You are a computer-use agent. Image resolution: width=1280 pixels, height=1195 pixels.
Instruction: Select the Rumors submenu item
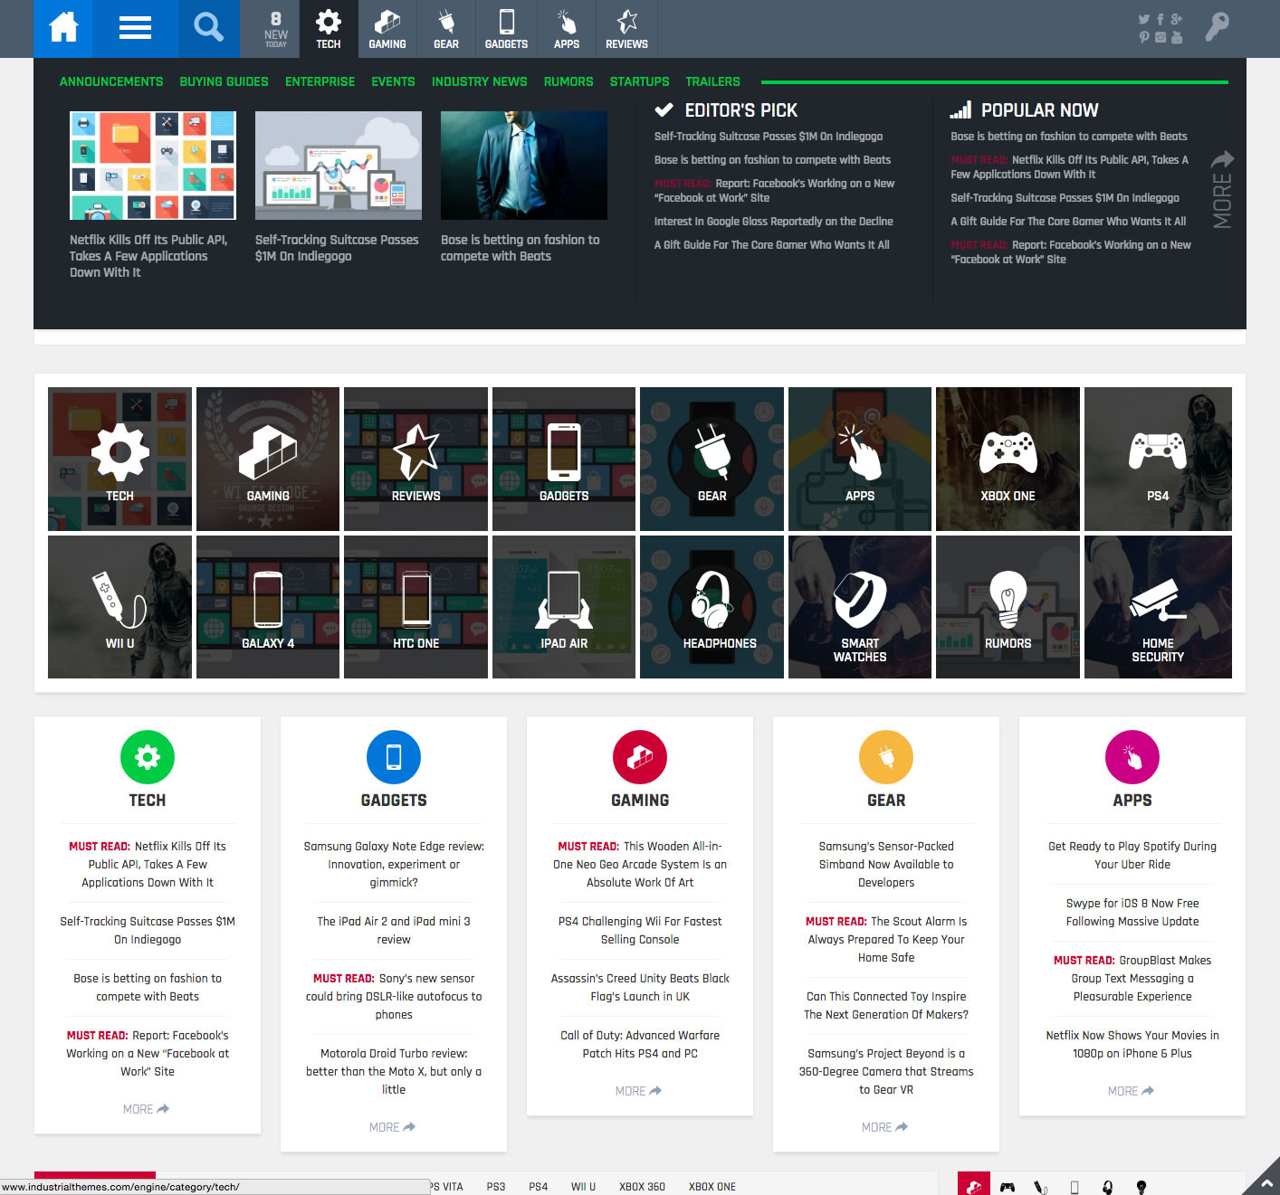568,81
